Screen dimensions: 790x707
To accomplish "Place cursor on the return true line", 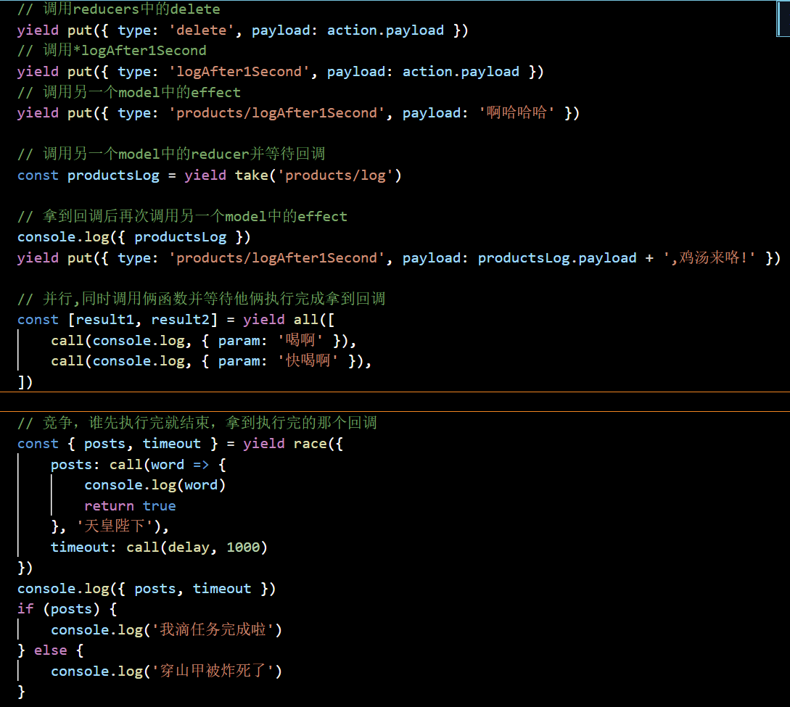I will tap(130, 506).
